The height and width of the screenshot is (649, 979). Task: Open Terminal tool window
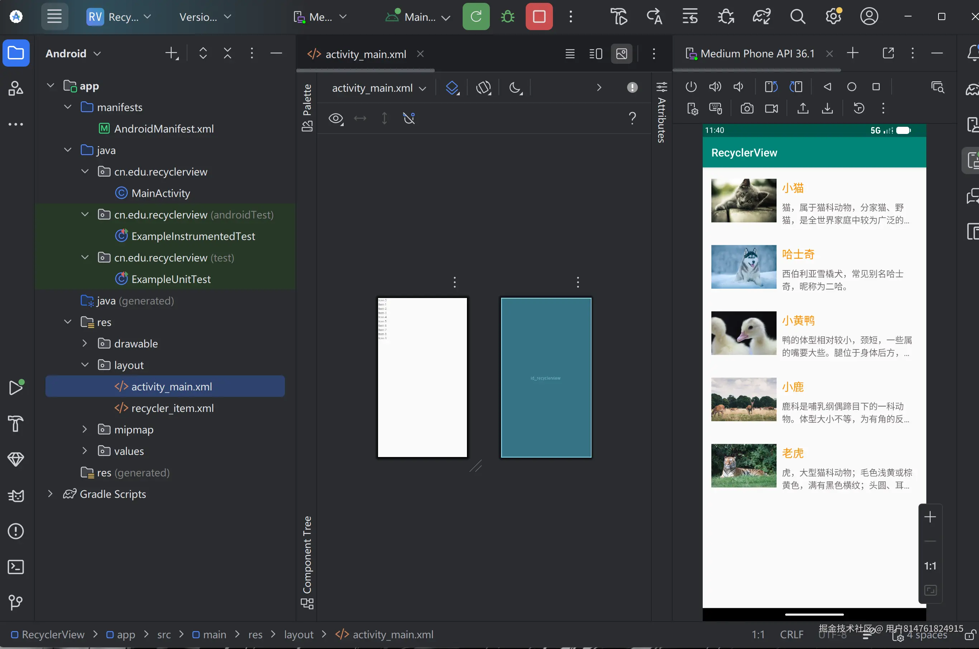tap(16, 567)
